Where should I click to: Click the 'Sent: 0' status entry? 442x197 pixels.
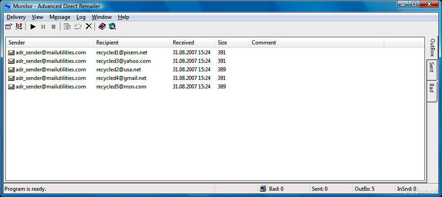pos(320,189)
